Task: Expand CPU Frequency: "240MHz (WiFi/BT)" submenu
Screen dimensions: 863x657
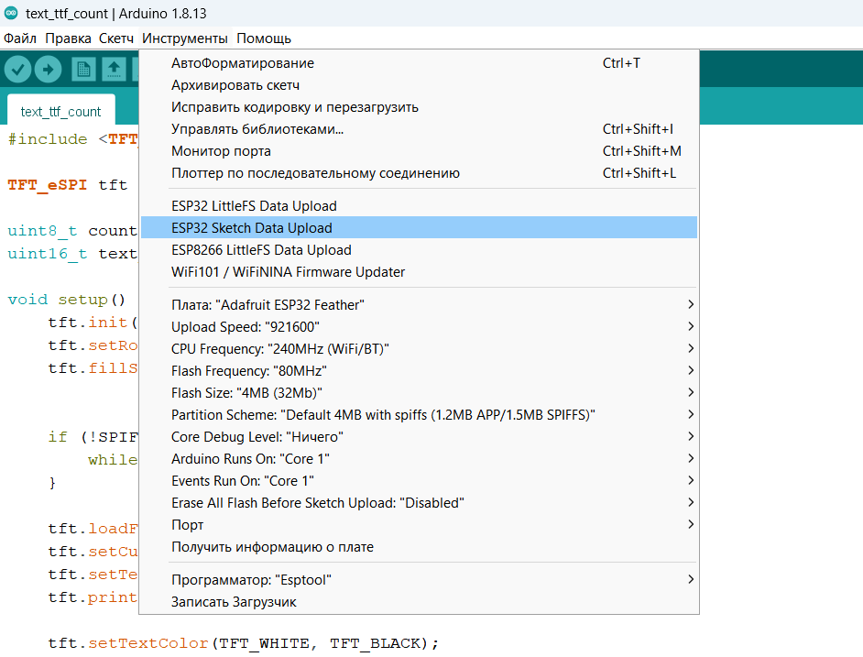Action: 419,349
